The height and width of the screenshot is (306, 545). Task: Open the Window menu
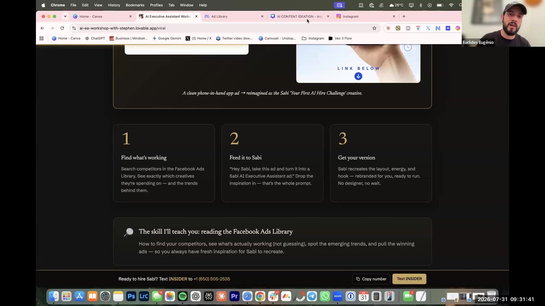pos(187,5)
